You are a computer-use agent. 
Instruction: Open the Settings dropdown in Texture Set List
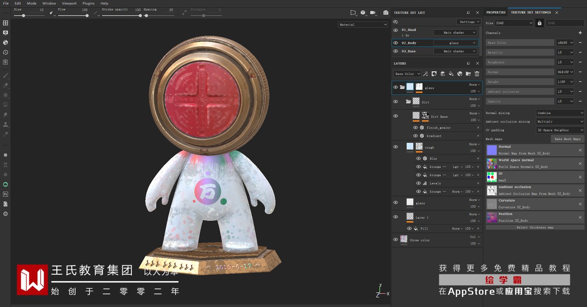pos(469,22)
